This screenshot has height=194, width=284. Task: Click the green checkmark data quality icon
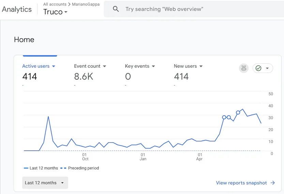258,68
